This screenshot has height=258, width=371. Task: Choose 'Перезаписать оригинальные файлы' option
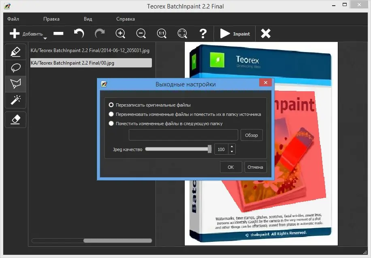click(111, 105)
